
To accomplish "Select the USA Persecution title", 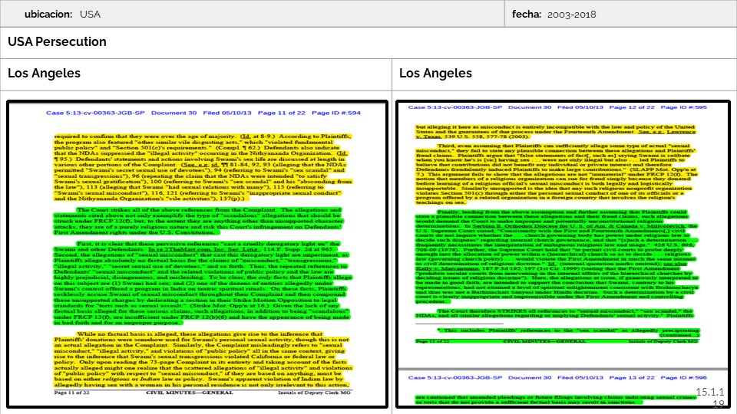I will (58, 42).
